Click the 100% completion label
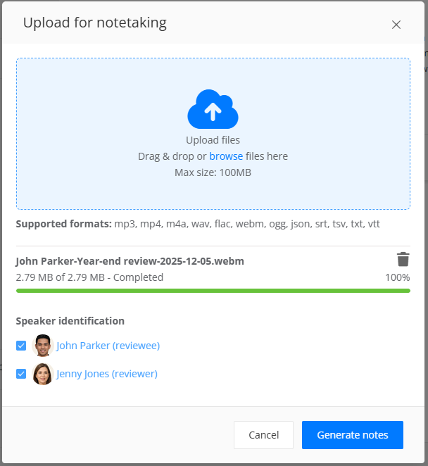Screen dimensions: 428x466 (397, 277)
